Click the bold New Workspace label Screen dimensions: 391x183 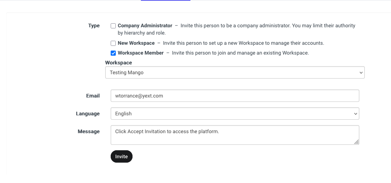point(136,43)
